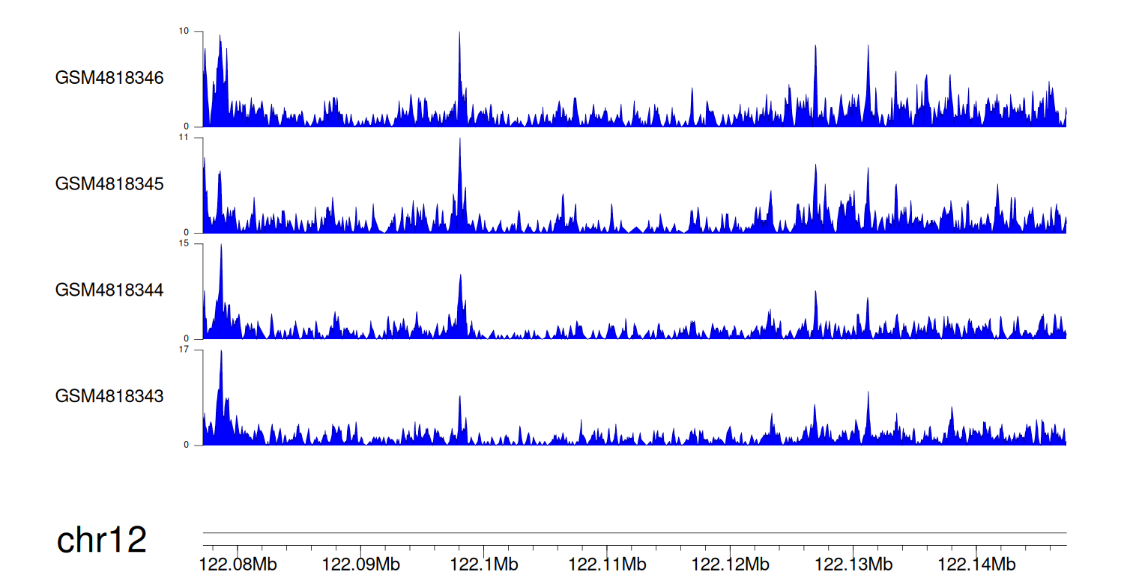Click the 122.12Mb coordinate label
The height and width of the screenshot is (584, 1124).
730,564
